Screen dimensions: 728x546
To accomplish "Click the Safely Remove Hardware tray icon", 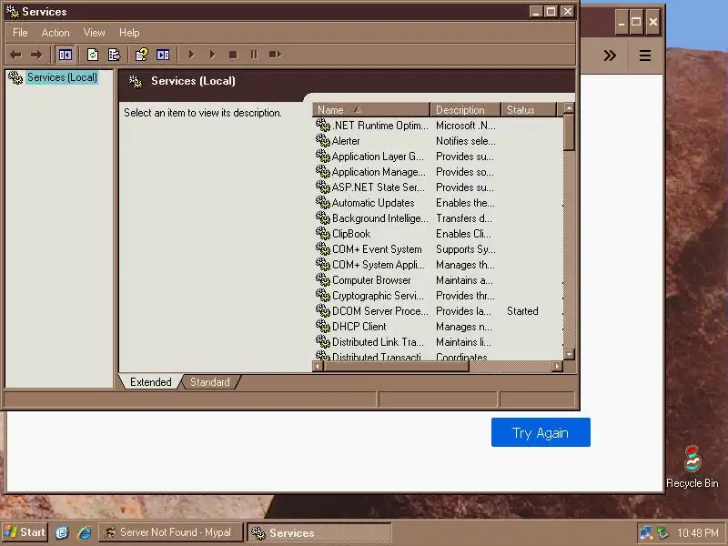I will [x=663, y=532].
